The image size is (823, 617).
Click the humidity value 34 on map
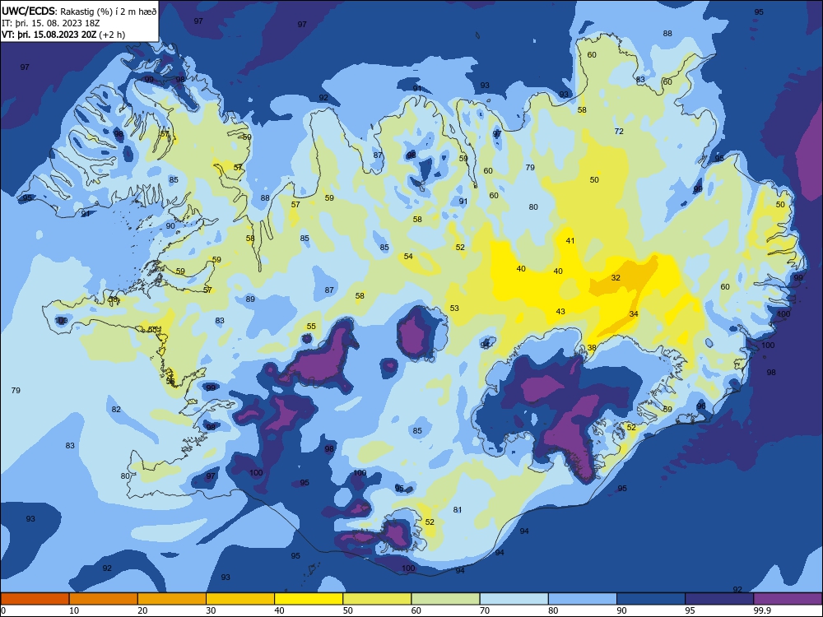634,313
